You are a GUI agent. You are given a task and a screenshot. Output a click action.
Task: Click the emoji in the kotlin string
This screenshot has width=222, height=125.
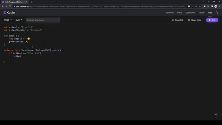(x=28, y=39)
